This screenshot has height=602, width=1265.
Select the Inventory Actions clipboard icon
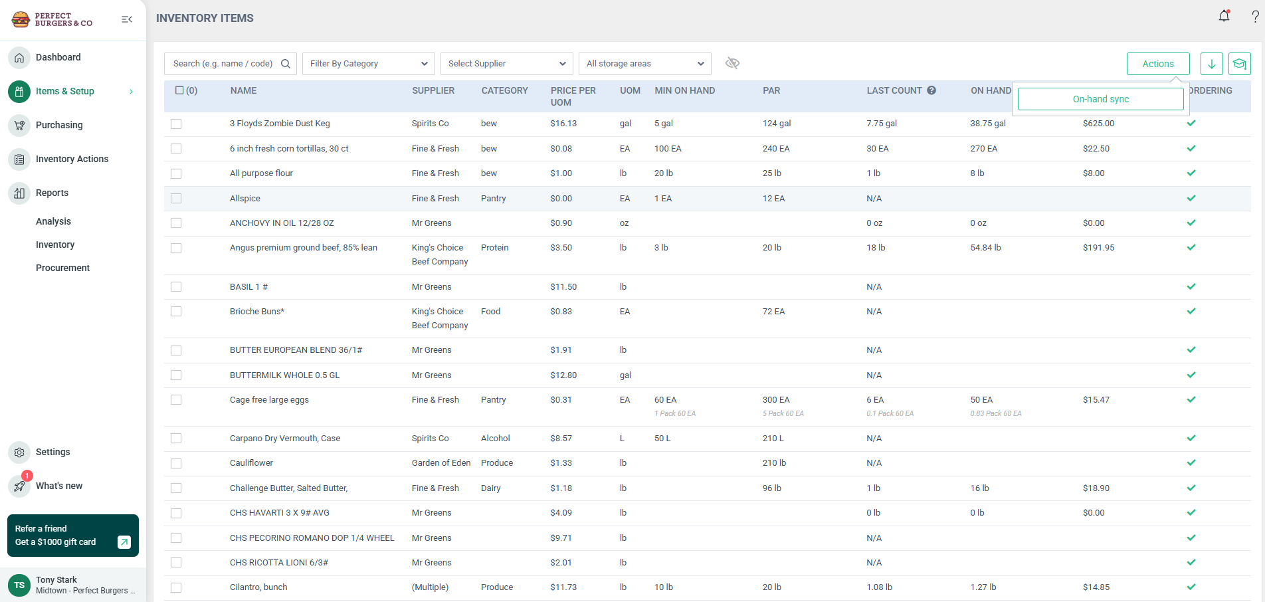[19, 159]
